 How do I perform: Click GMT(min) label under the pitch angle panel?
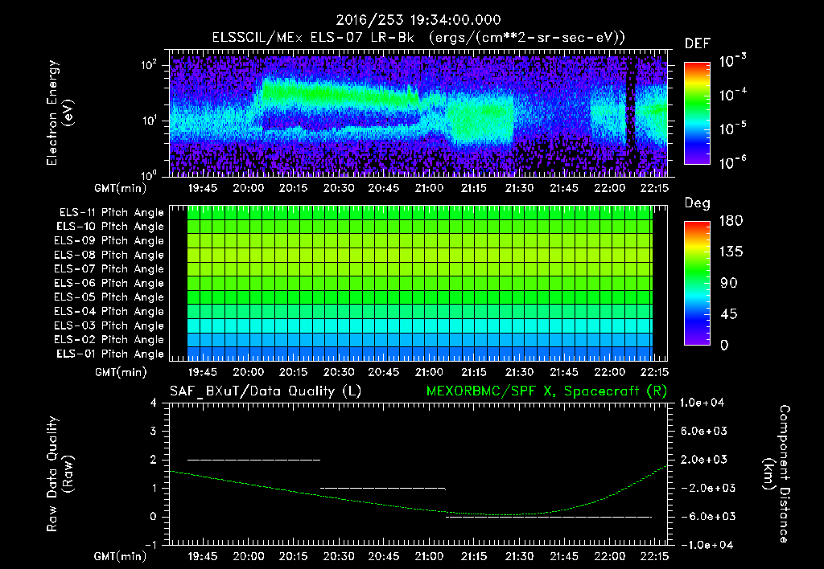tap(121, 373)
